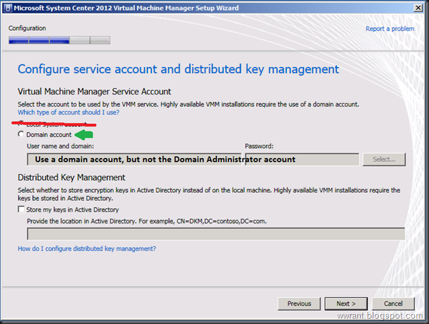This screenshot has width=429, height=324.
Task: Open Which type of account should I use
Action: 68,112
